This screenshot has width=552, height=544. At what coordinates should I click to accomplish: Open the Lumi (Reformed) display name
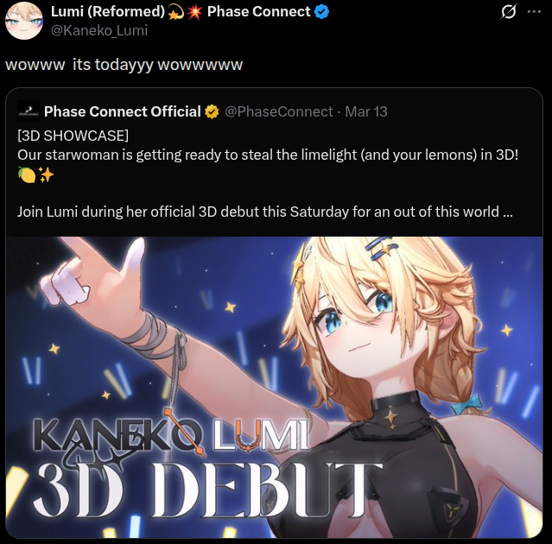108,12
